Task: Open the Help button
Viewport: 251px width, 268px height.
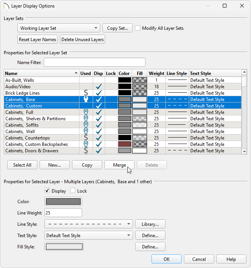Action: pyautogui.click(x=231, y=259)
